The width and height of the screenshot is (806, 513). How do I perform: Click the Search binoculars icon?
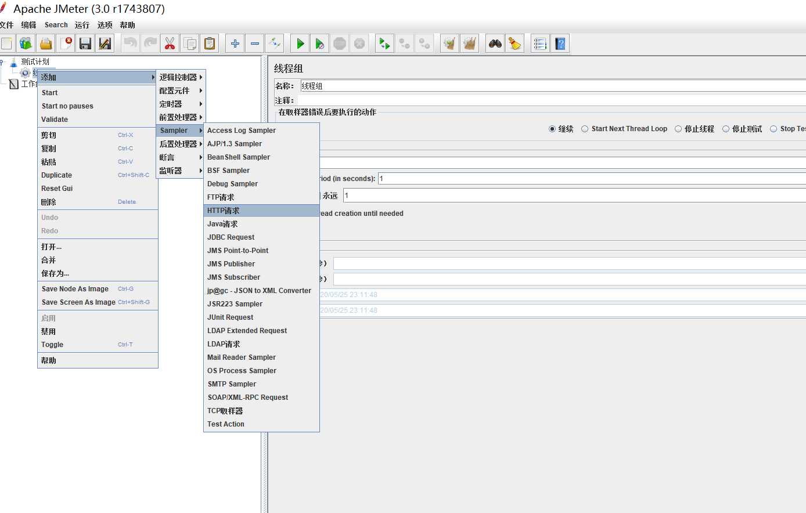(x=495, y=44)
